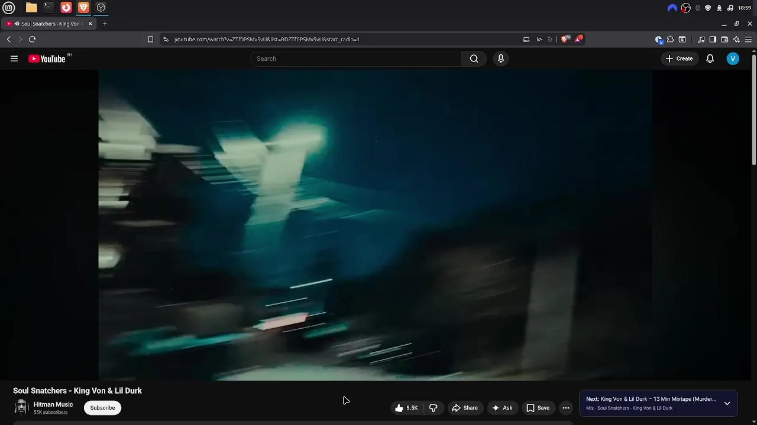Open the shield icon in the system tray
Image resolution: width=757 pixels, height=425 pixels.
pos(708,8)
